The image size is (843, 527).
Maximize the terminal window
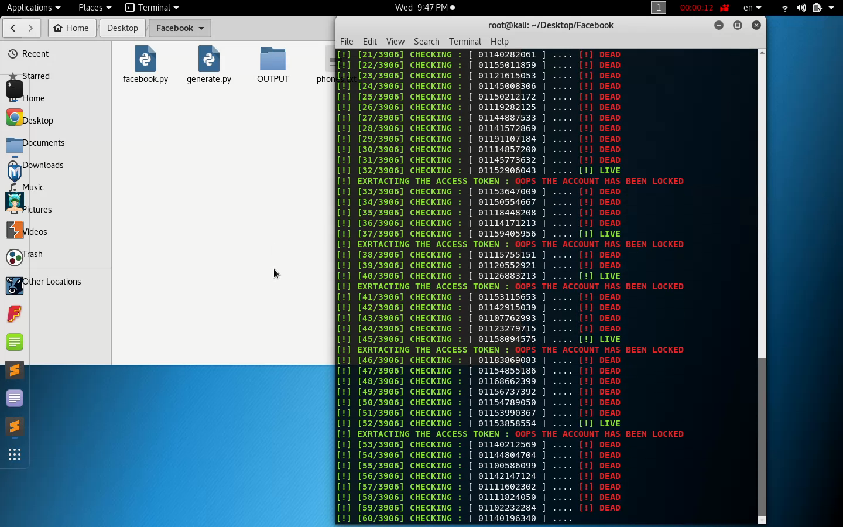(738, 25)
